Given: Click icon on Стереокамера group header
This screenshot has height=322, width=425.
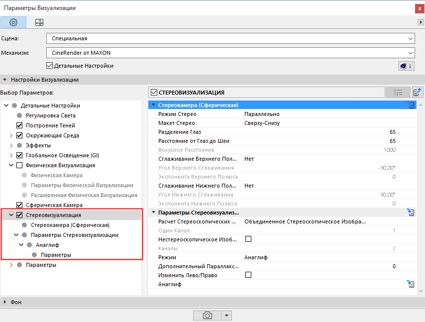Looking at the screenshot, I should (x=411, y=105).
